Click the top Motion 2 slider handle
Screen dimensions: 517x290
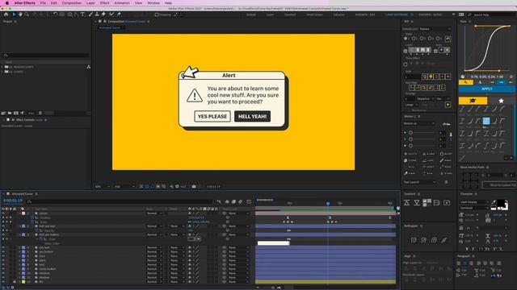pyautogui.click(x=411, y=132)
